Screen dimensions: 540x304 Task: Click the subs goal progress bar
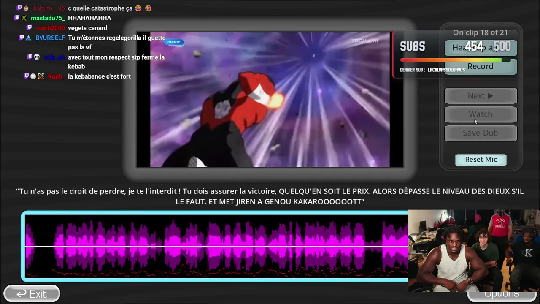[x=455, y=60]
